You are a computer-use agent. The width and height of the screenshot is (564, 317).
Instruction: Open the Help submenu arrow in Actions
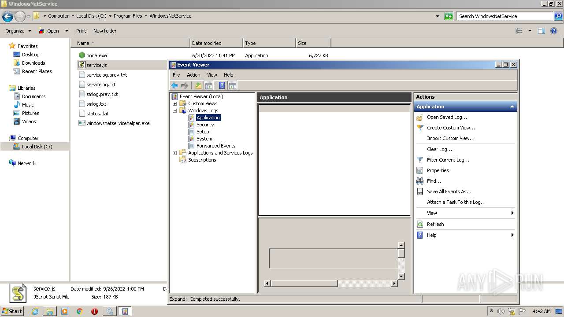[x=512, y=235]
